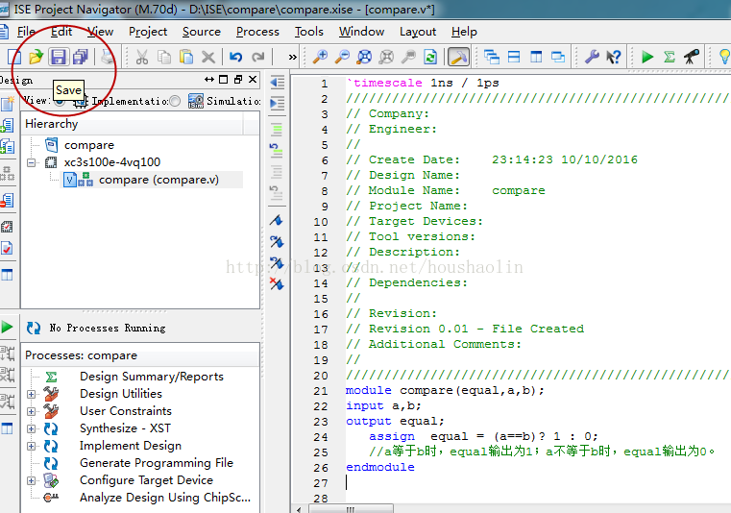Select Generate Programming File process

point(157,463)
